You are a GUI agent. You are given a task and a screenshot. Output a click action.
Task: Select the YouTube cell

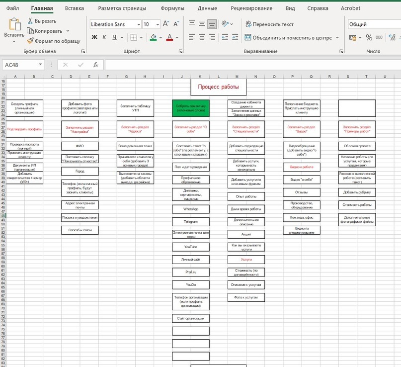pyautogui.click(x=191, y=247)
